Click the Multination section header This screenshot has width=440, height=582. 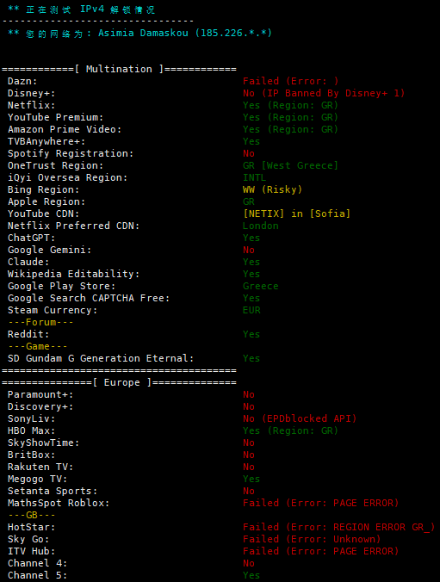pos(119,69)
